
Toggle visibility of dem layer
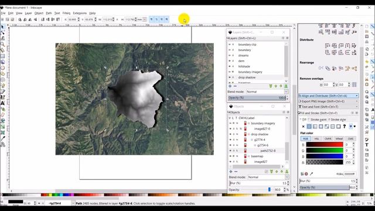[x=230, y=61]
